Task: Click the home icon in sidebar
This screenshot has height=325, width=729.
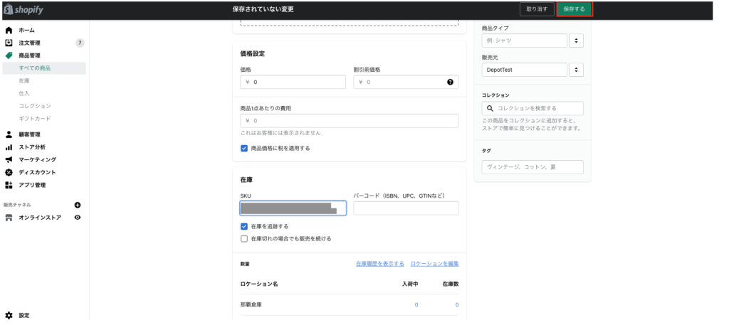Action: 9,31
